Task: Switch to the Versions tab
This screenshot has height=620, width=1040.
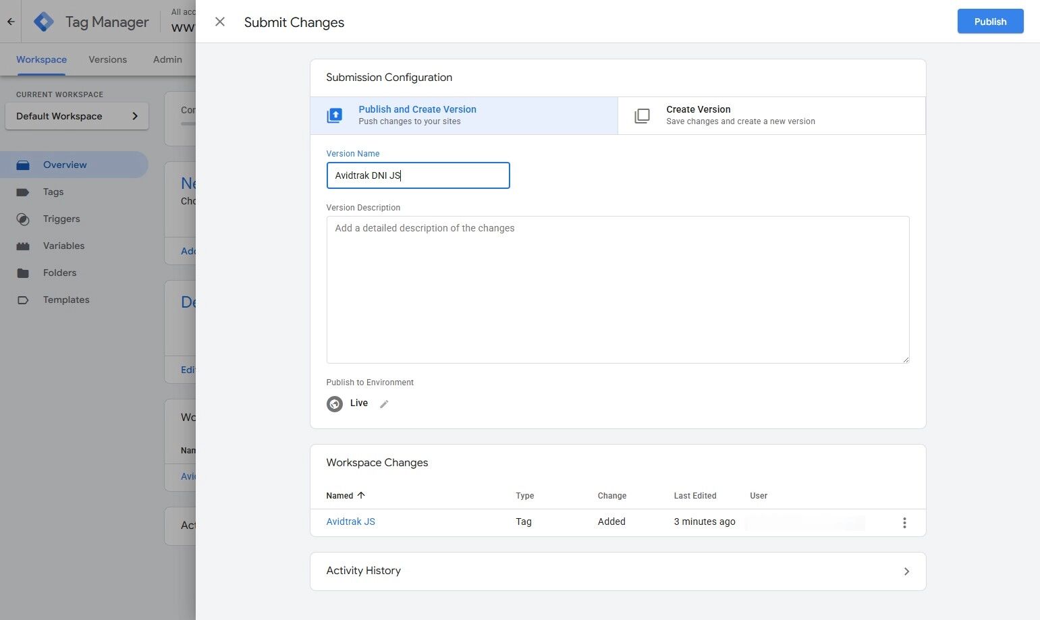Action: (x=107, y=59)
